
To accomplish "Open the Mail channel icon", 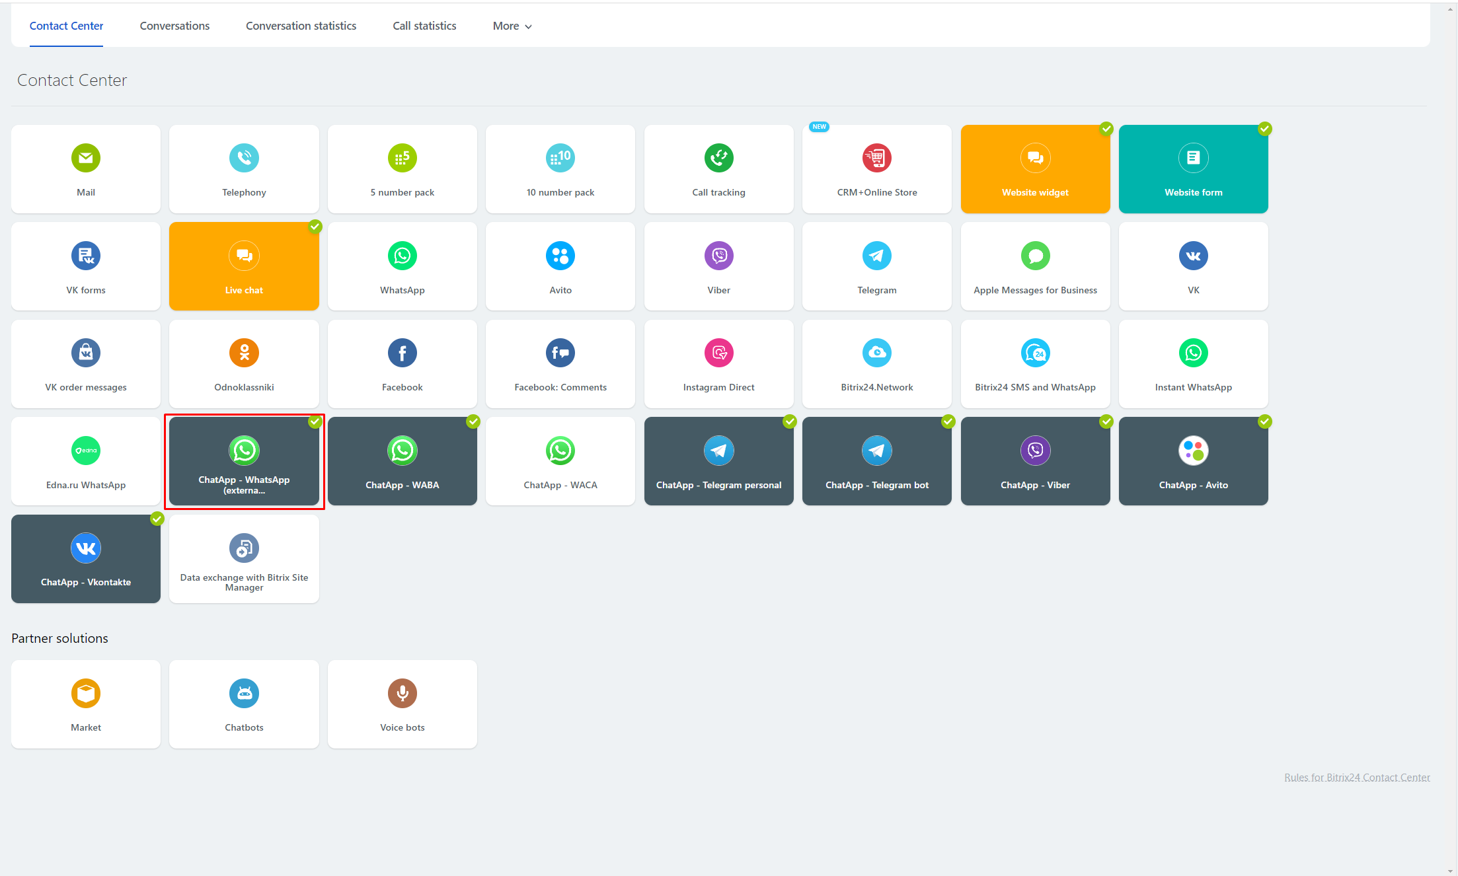I will point(86,158).
